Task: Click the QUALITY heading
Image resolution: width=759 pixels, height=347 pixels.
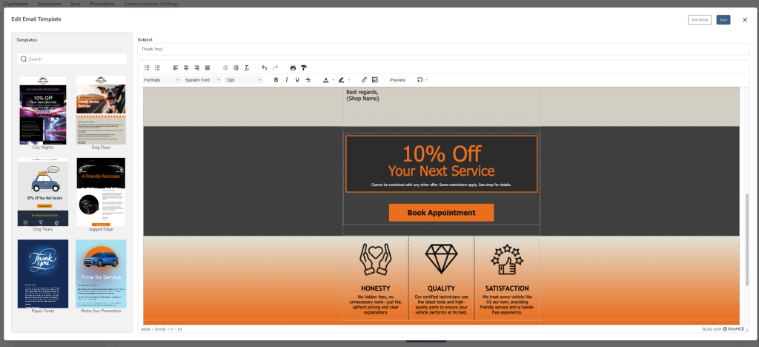Action: (441, 288)
